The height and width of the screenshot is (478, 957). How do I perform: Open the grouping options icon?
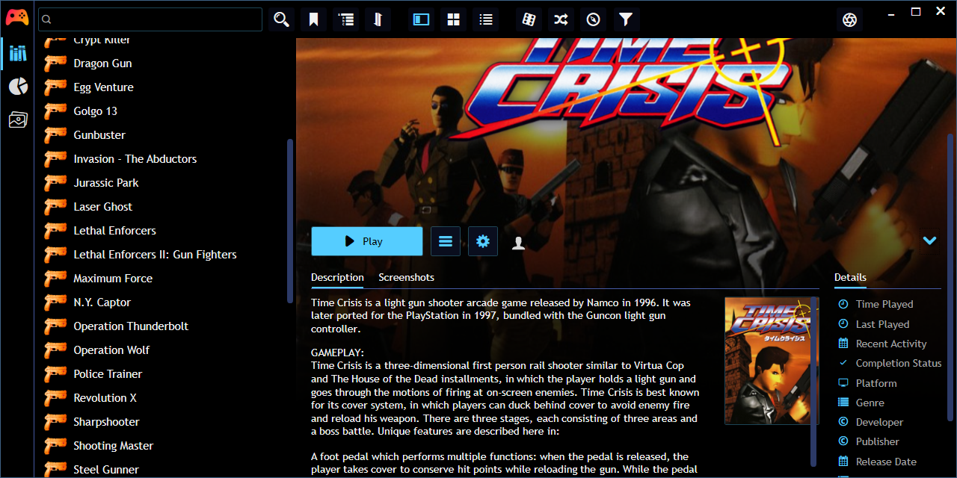[345, 19]
